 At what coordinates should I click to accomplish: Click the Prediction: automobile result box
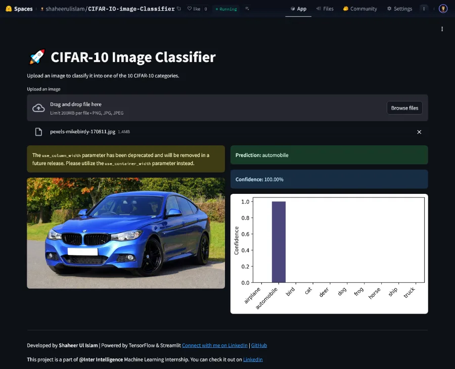(x=329, y=155)
